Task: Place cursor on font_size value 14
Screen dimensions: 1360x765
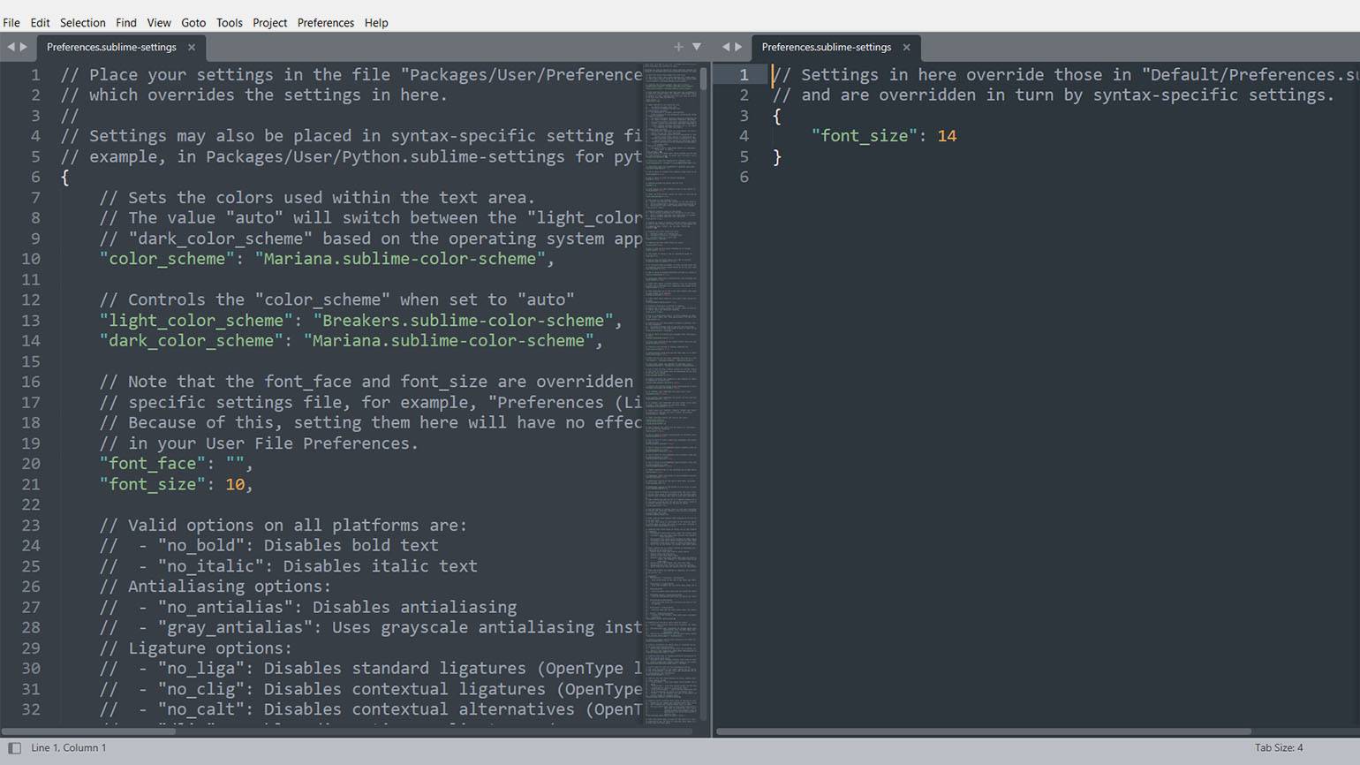Action: [x=947, y=136]
